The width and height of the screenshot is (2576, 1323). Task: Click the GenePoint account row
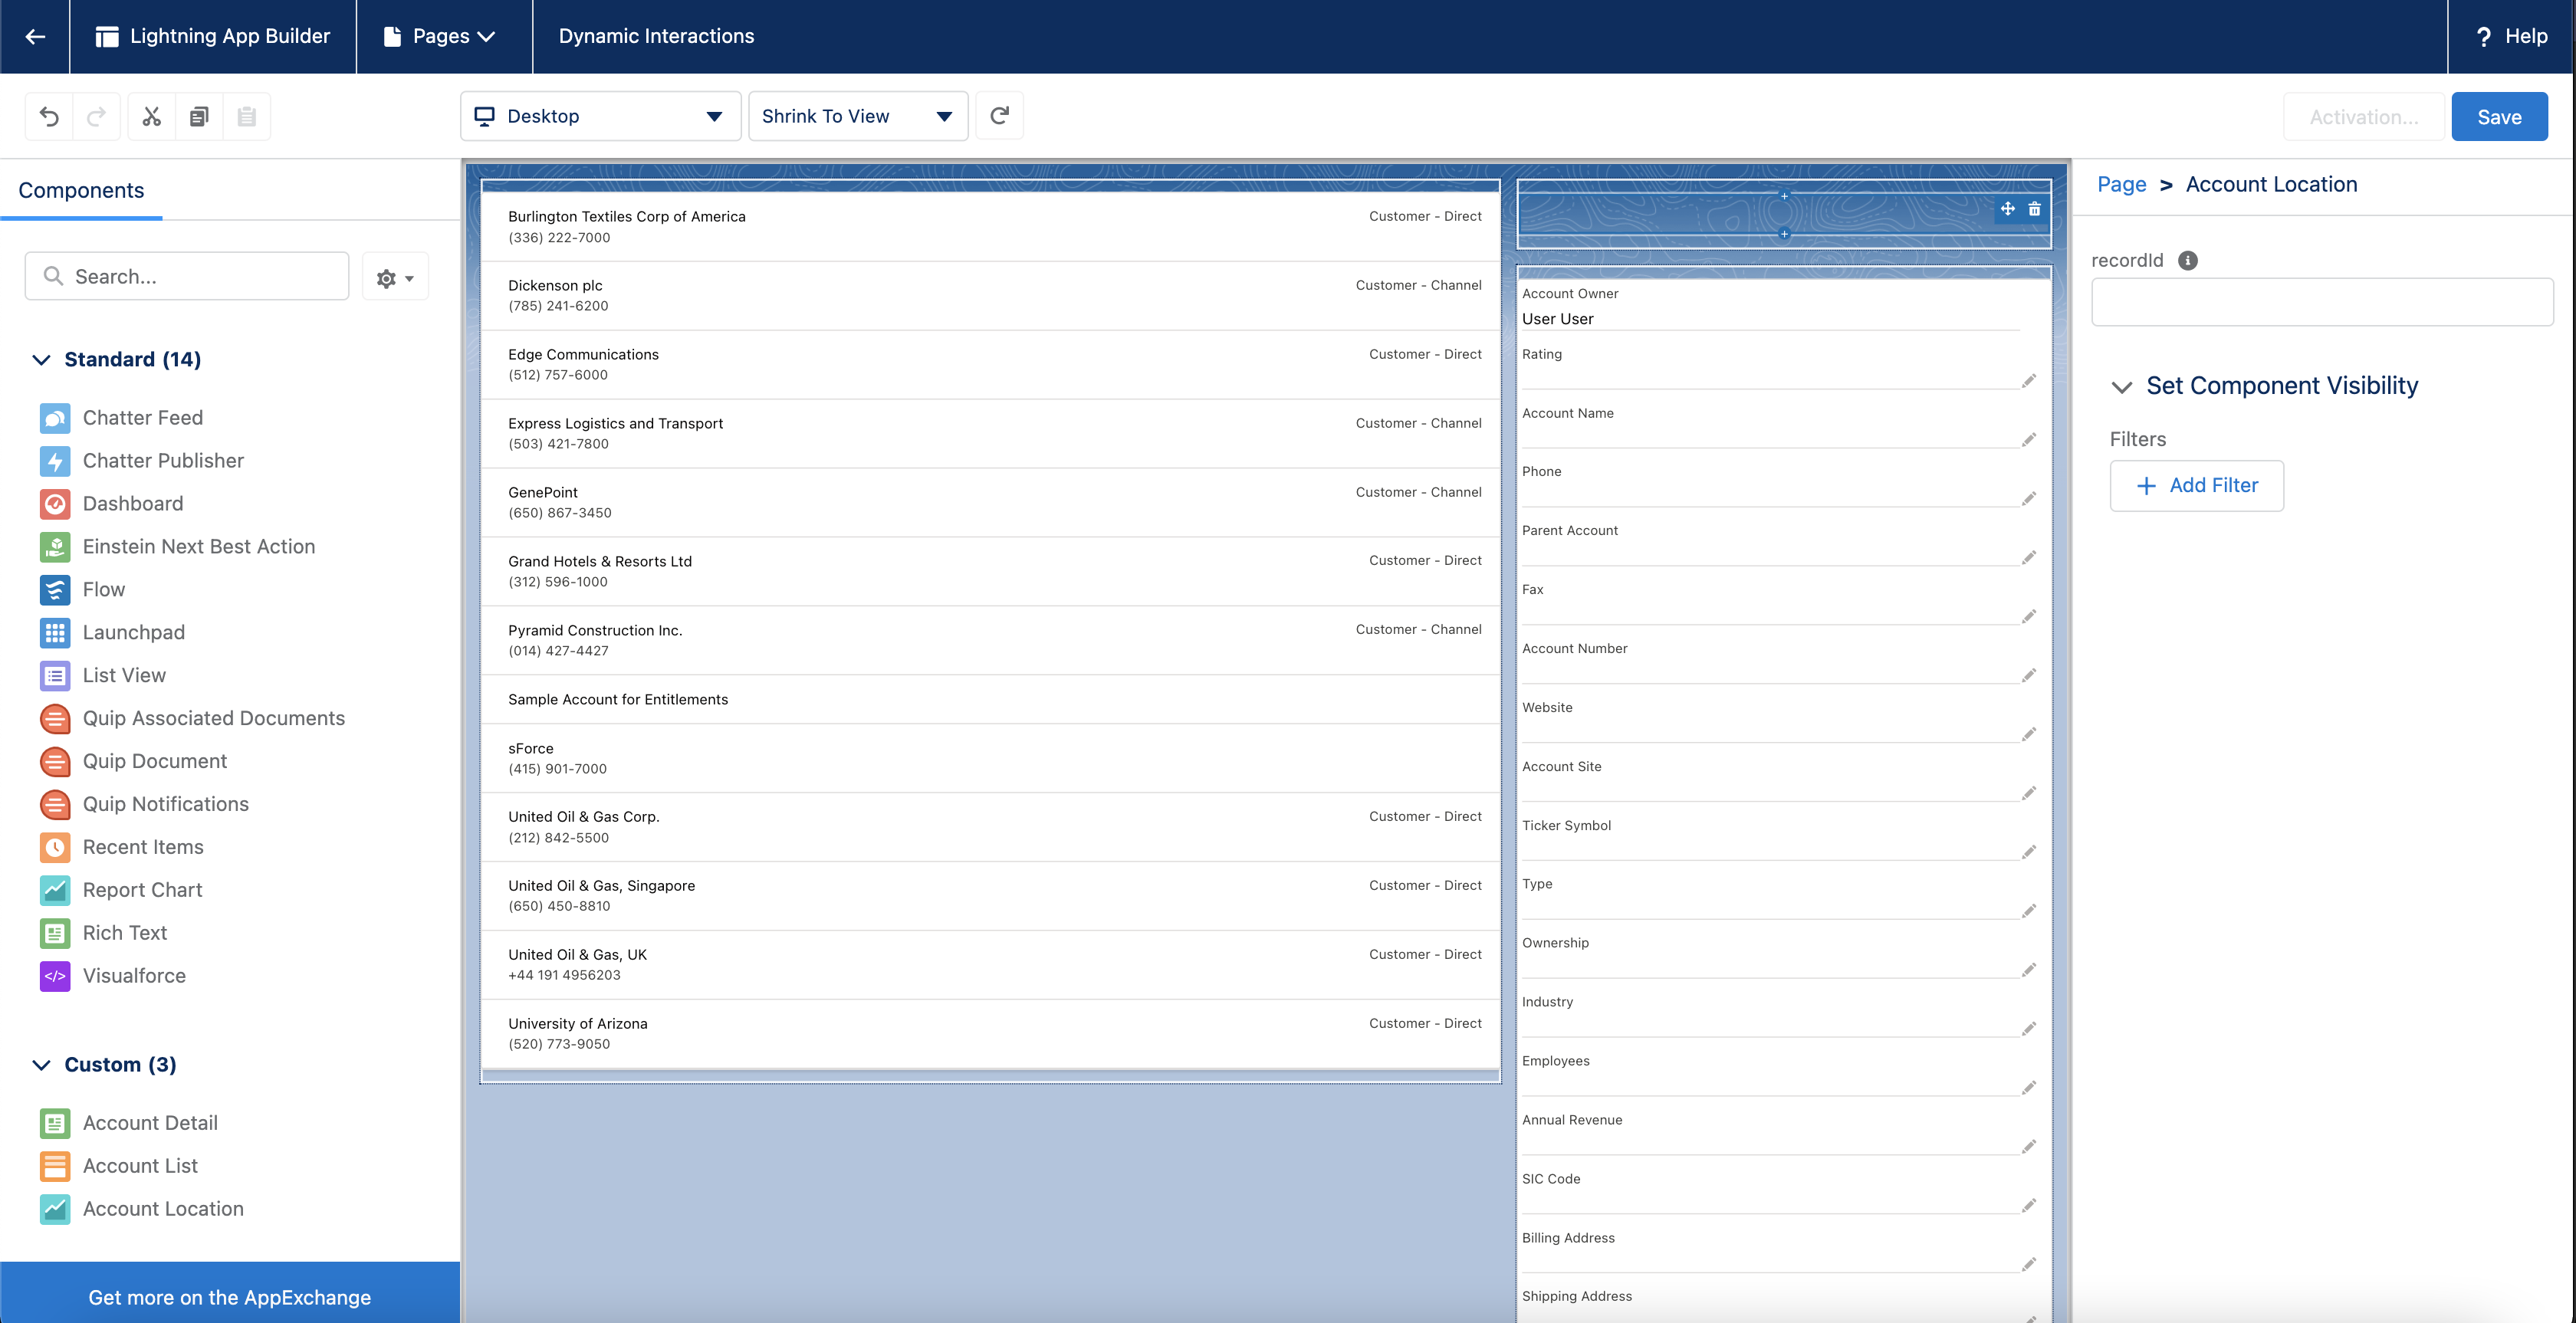pos(990,503)
